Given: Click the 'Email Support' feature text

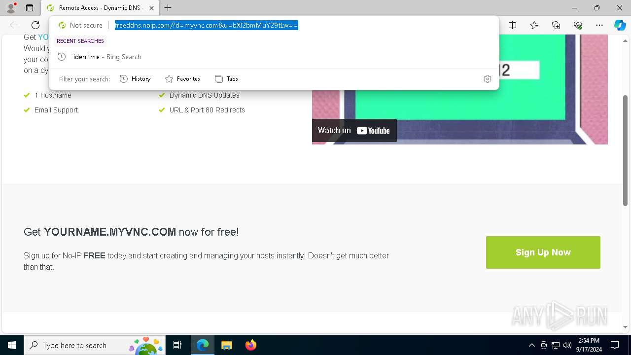Looking at the screenshot, I should 56,110.
